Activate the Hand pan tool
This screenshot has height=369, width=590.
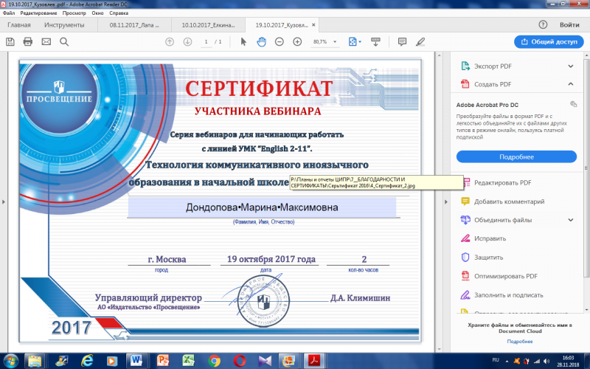click(261, 42)
